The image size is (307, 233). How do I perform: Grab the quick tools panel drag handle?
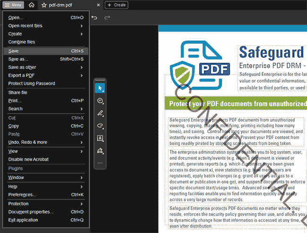[100, 80]
